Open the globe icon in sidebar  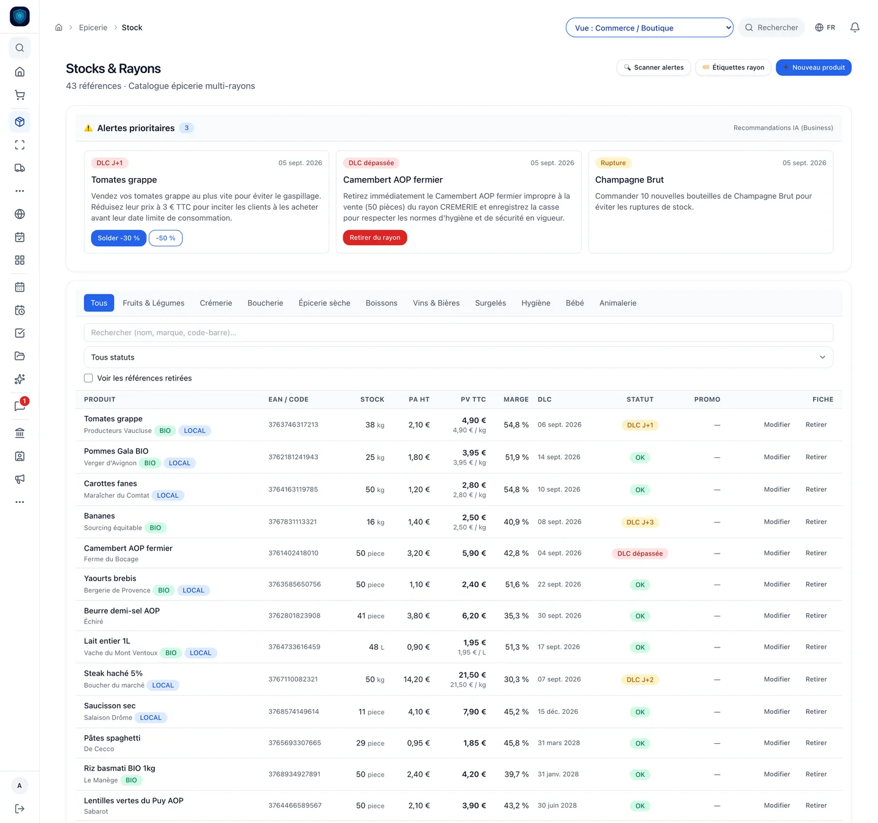point(20,214)
